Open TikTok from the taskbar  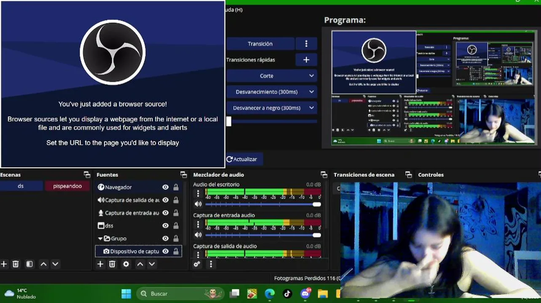pos(287,293)
